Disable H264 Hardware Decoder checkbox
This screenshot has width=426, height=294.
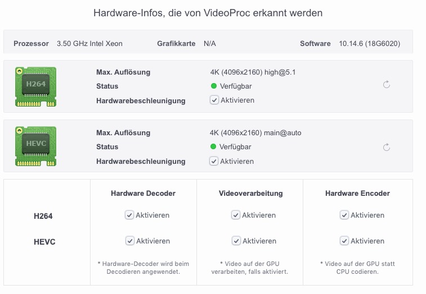(129, 215)
